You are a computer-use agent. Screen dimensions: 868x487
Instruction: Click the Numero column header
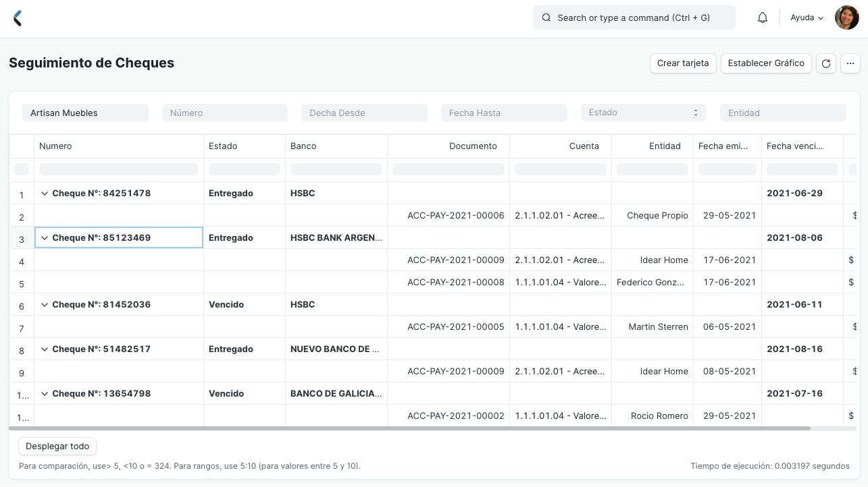click(x=119, y=146)
